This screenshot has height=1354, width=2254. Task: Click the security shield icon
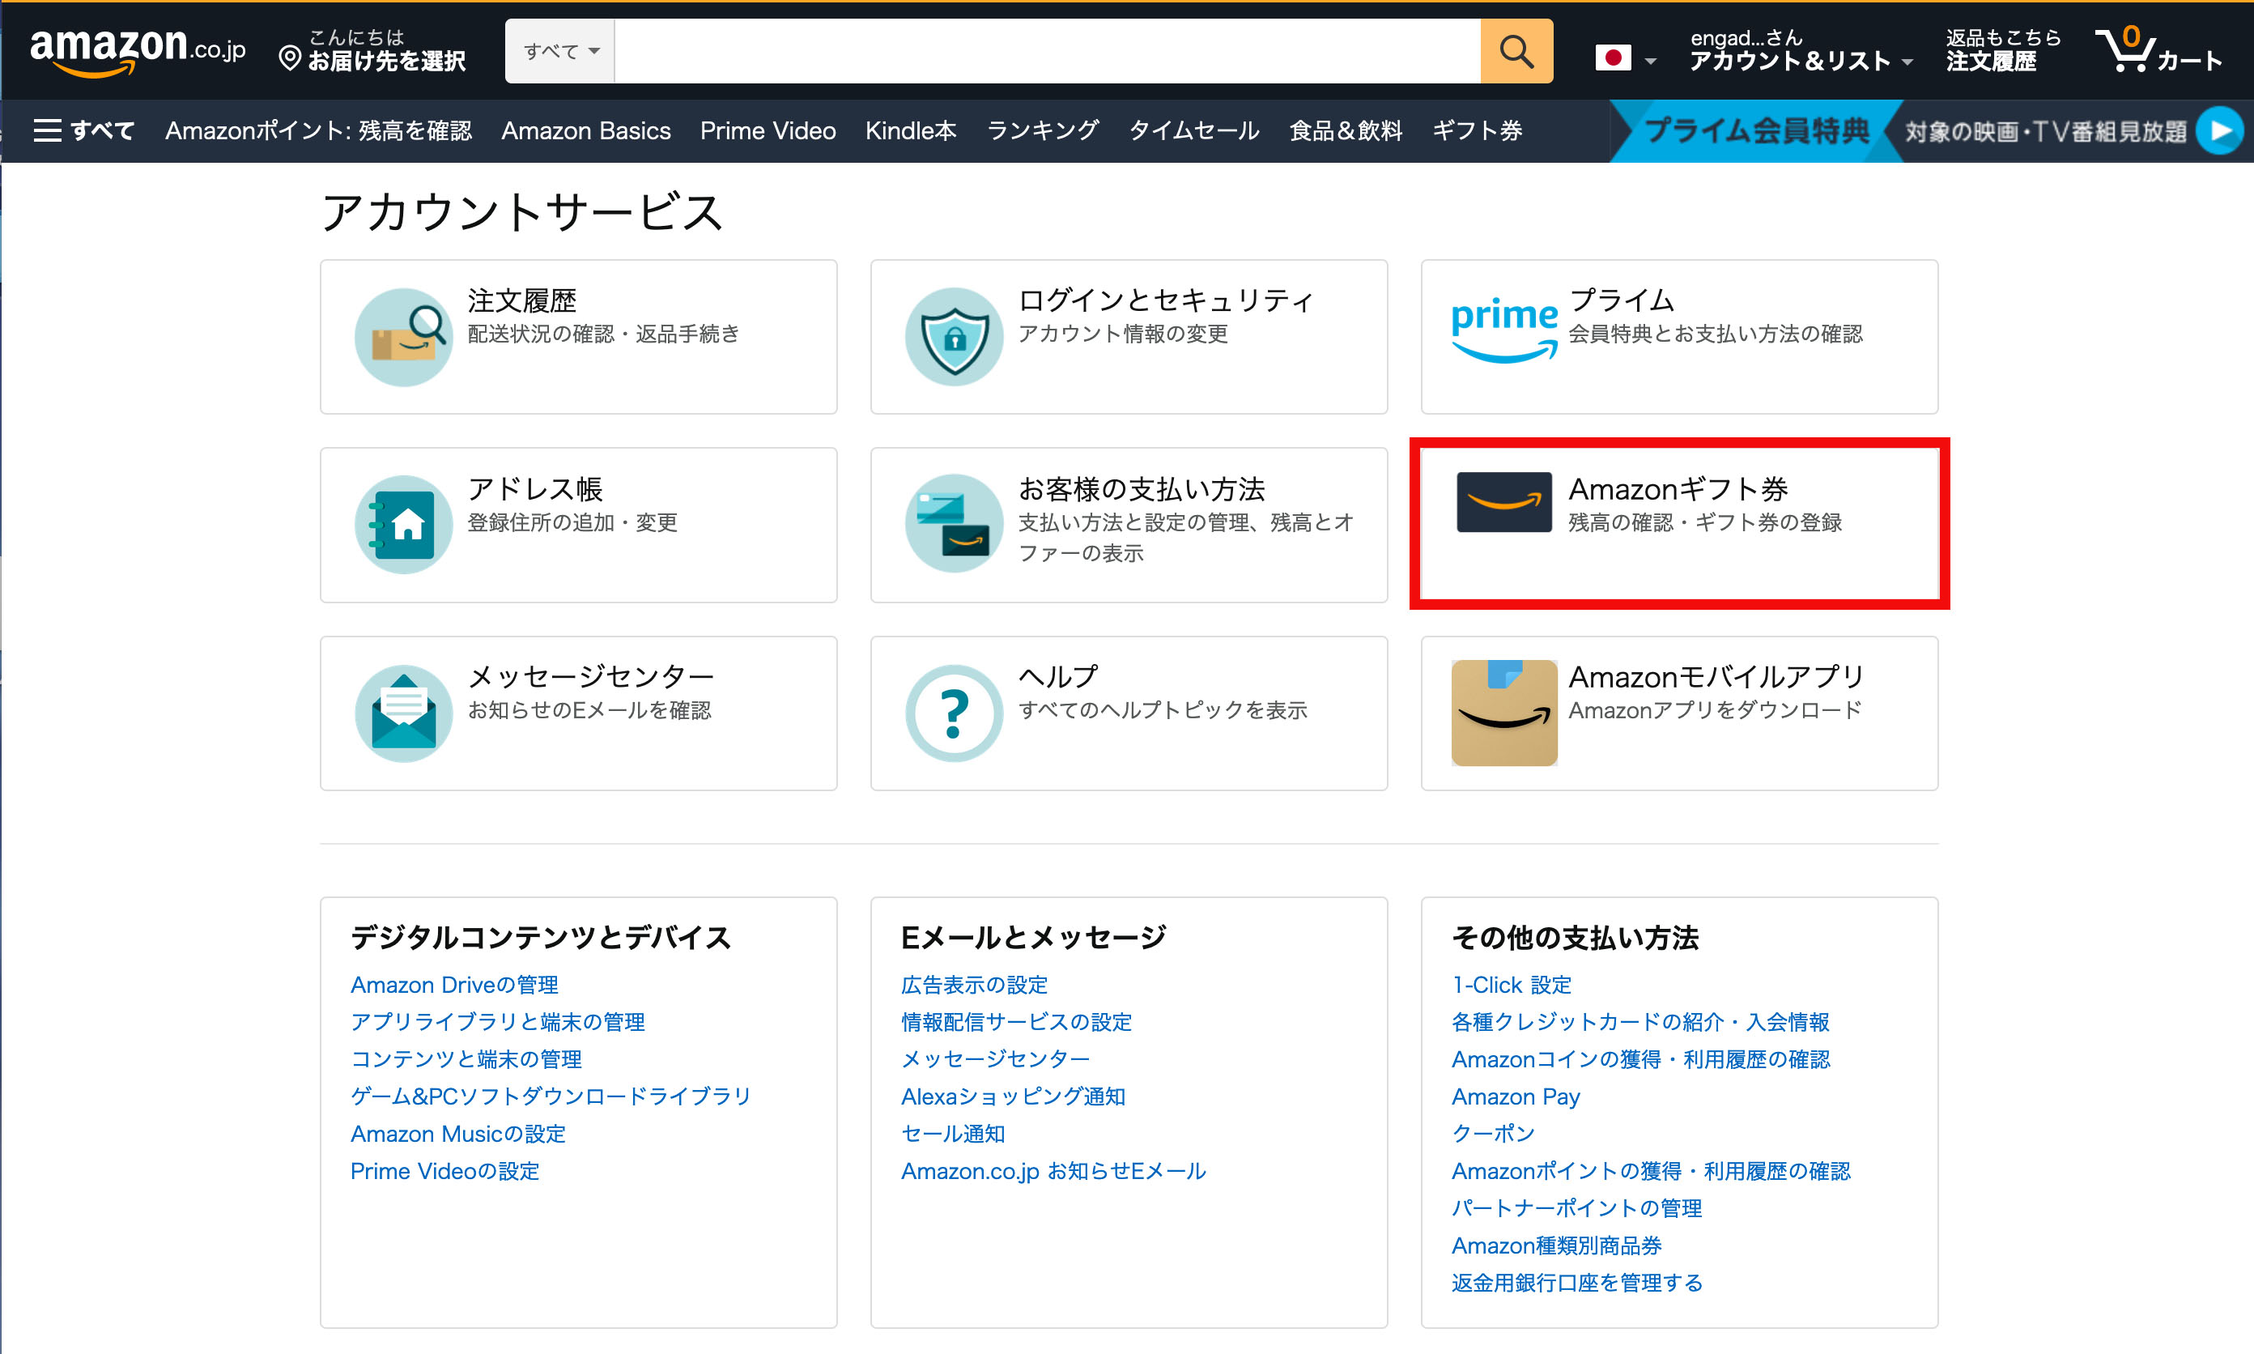[x=953, y=337]
